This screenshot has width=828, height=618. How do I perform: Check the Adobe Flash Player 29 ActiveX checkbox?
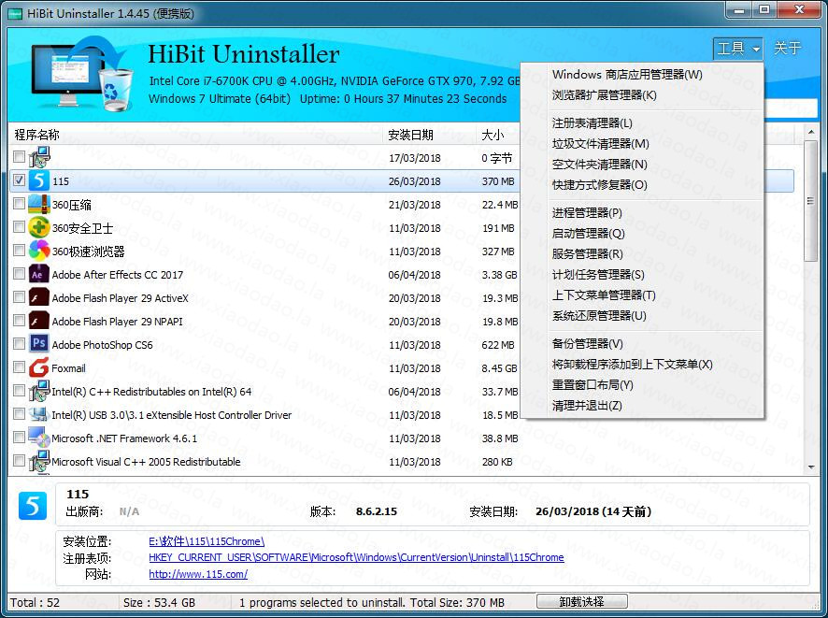point(19,297)
